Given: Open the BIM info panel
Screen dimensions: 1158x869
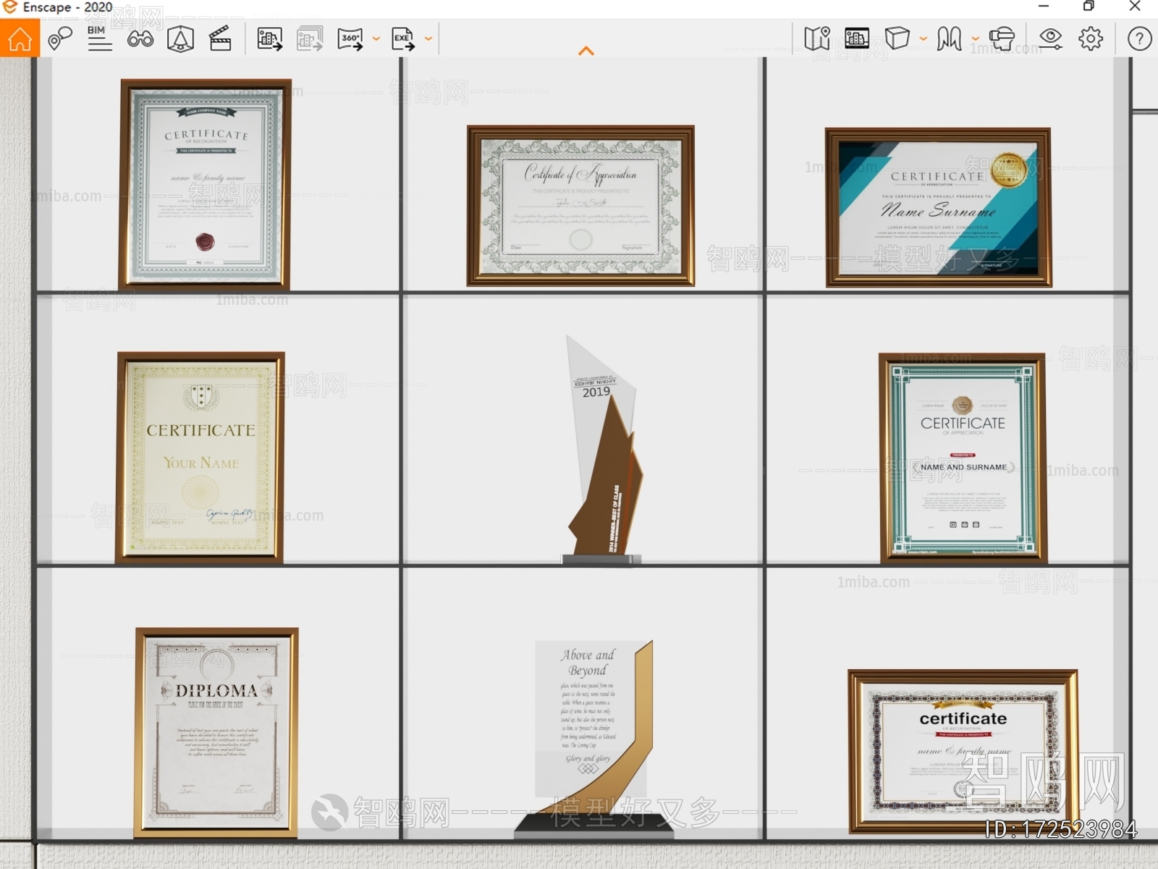Looking at the screenshot, I should point(99,38).
